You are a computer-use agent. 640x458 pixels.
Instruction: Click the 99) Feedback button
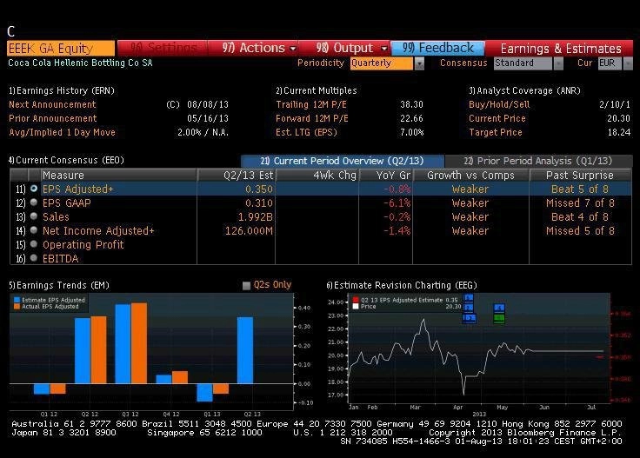click(438, 48)
